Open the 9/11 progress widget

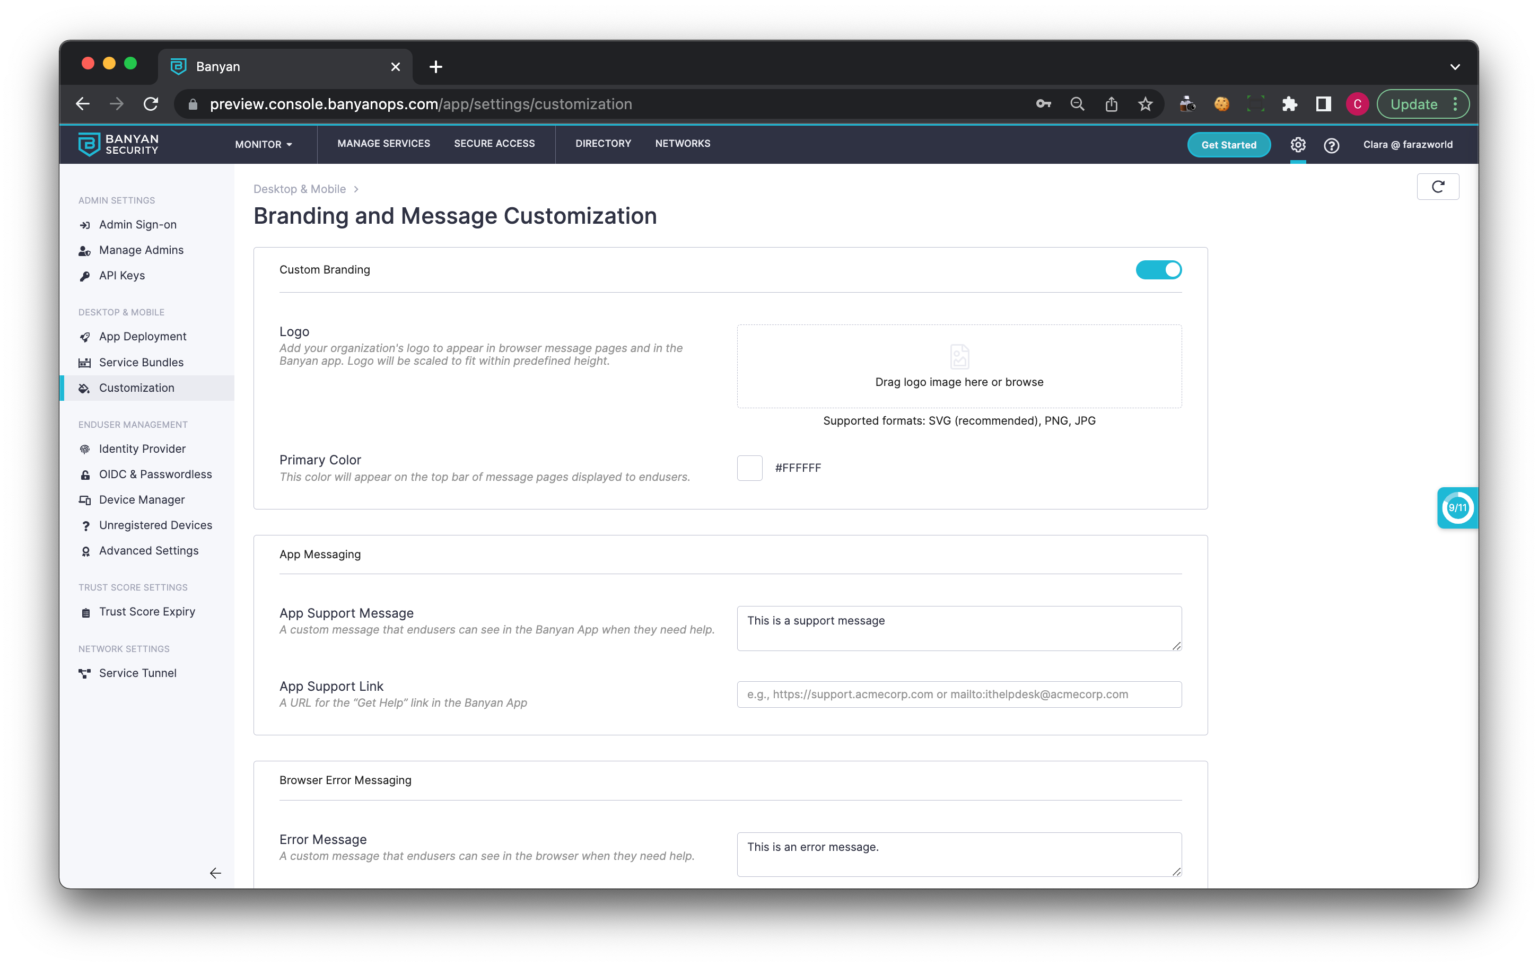1457,507
